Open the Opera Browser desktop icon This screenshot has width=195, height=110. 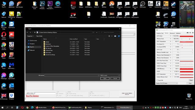click(x=4, y=36)
